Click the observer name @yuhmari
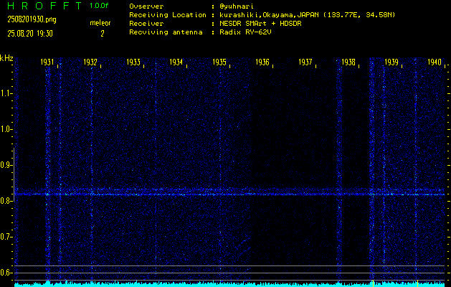The image size is (451, 287). click(x=237, y=6)
